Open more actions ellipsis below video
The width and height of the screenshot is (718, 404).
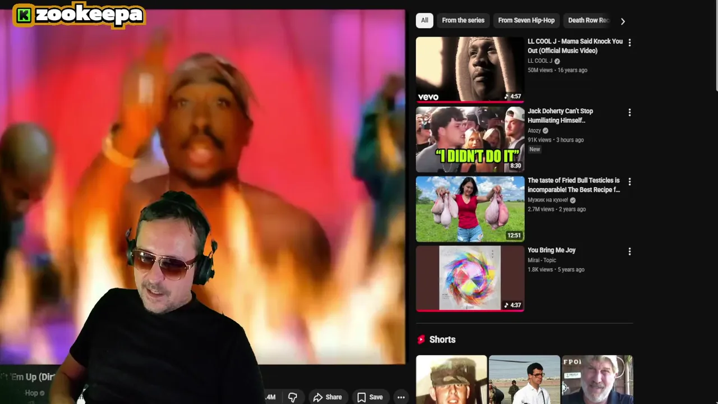[x=401, y=397]
